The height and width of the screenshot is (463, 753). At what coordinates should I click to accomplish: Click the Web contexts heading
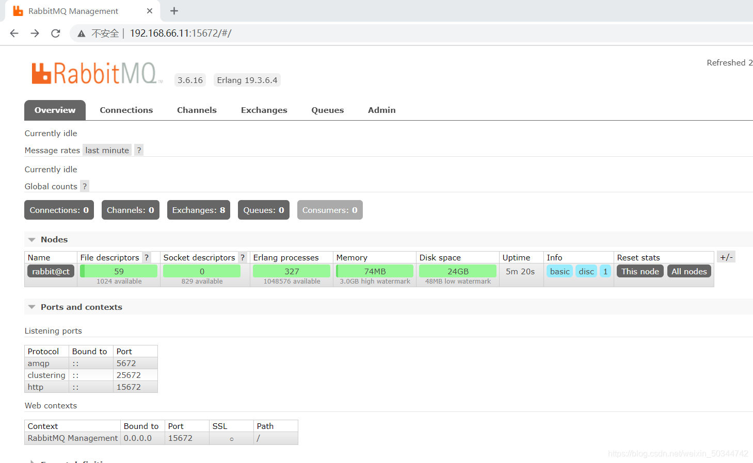click(x=51, y=406)
